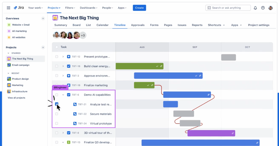
Task: Click the Product design project icon
Action: coord(9,79)
